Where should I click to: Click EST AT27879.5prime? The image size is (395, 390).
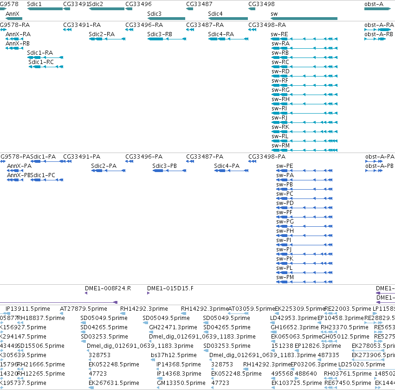[x=84, y=309]
